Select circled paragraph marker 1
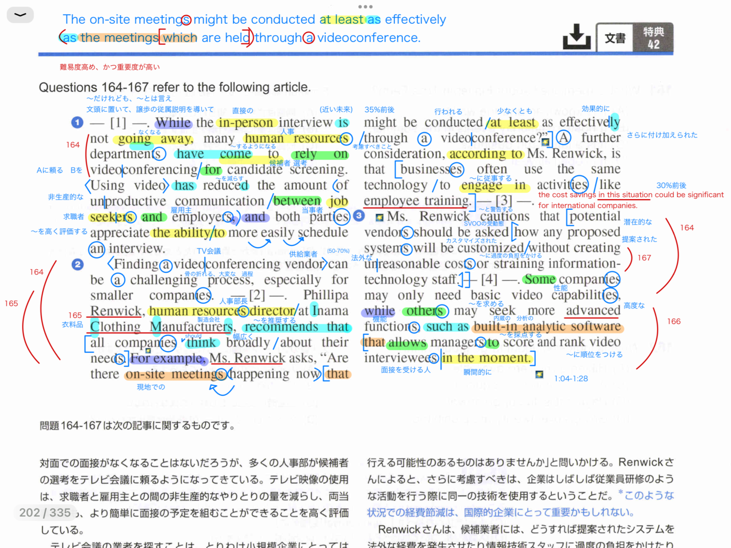Image resolution: width=731 pixels, height=548 pixels. pos(77,123)
